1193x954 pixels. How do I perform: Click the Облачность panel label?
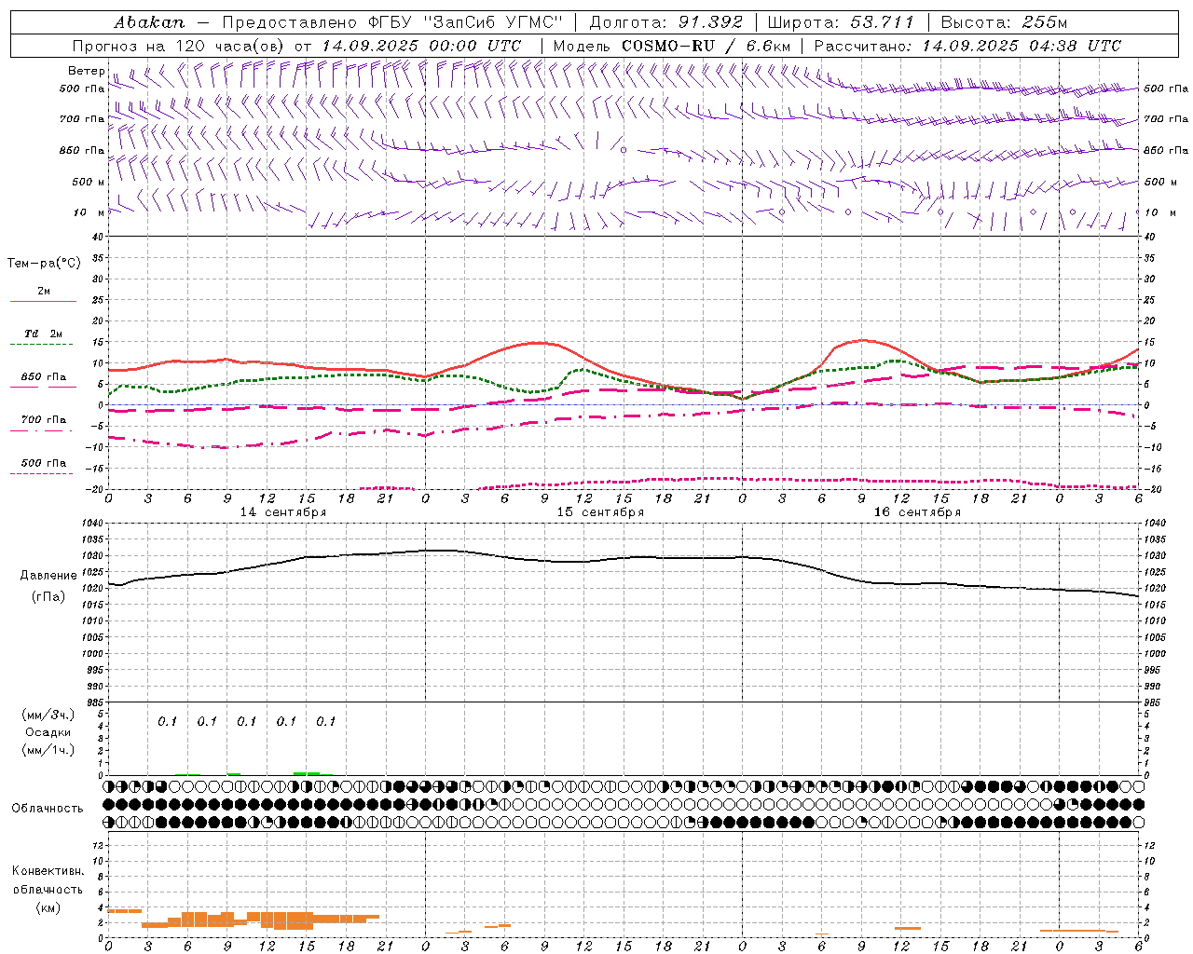tap(48, 808)
